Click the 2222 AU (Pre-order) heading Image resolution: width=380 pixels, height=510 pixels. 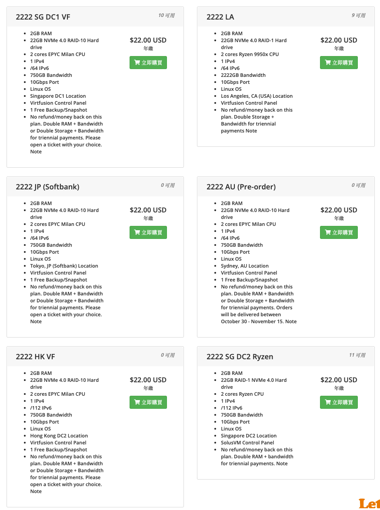(241, 187)
